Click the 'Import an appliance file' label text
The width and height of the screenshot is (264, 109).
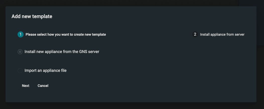(45, 71)
